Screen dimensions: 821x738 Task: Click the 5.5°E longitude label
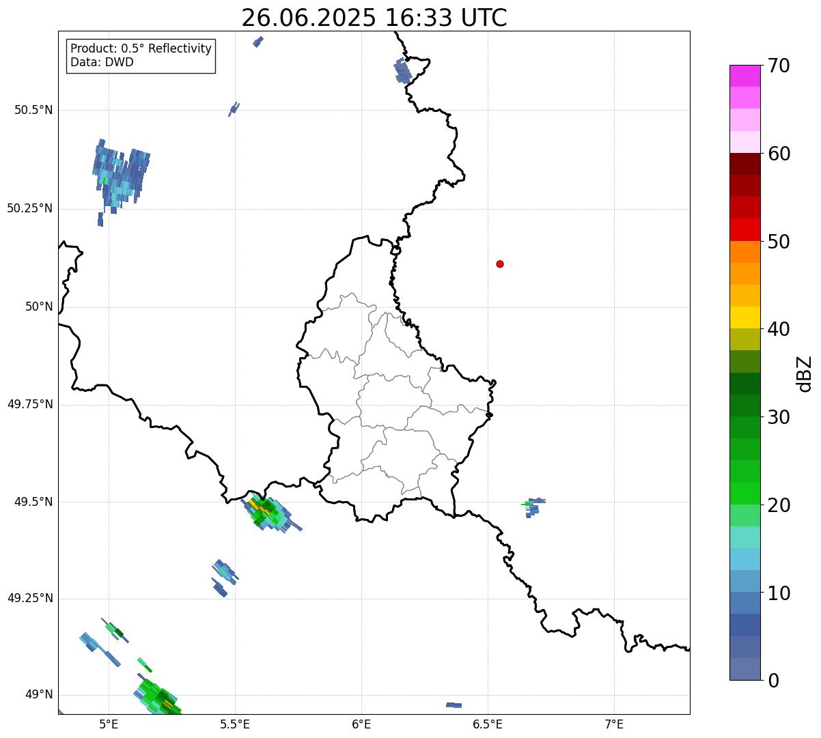coord(235,724)
